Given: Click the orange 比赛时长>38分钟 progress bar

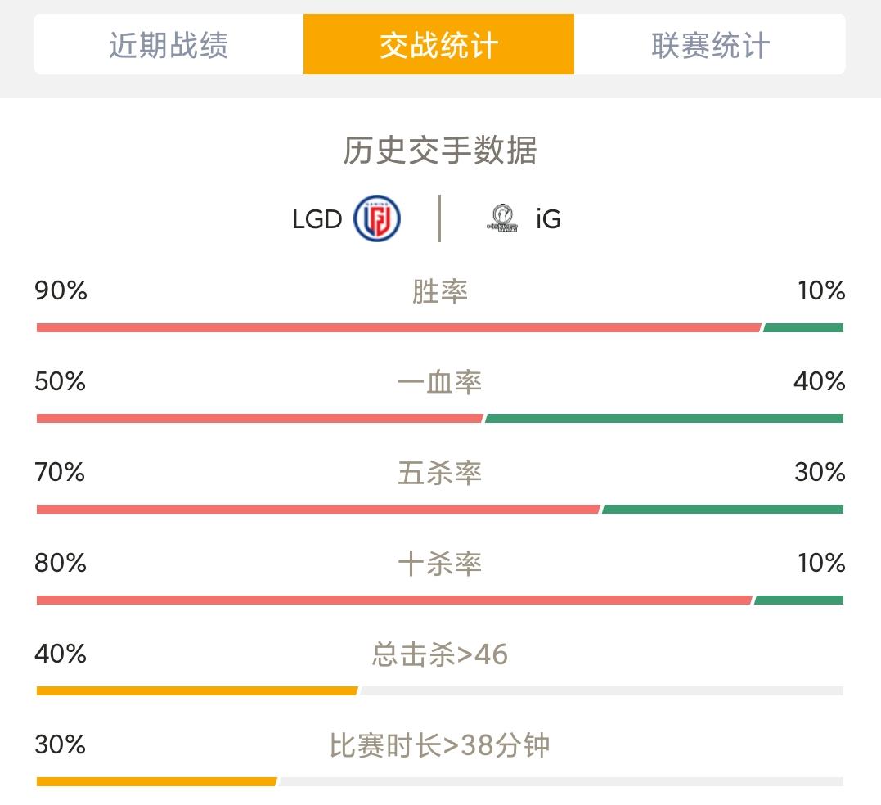Looking at the screenshot, I should click(x=157, y=782).
